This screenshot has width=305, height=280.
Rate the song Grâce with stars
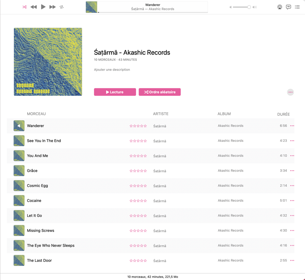coord(138,171)
